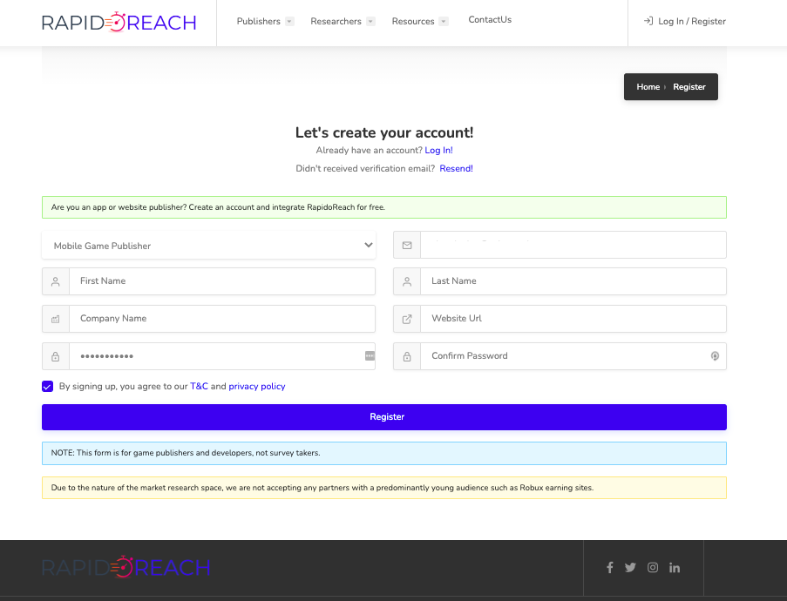The width and height of the screenshot is (787, 601).
Task: Open the T&C link
Action: pyautogui.click(x=199, y=386)
